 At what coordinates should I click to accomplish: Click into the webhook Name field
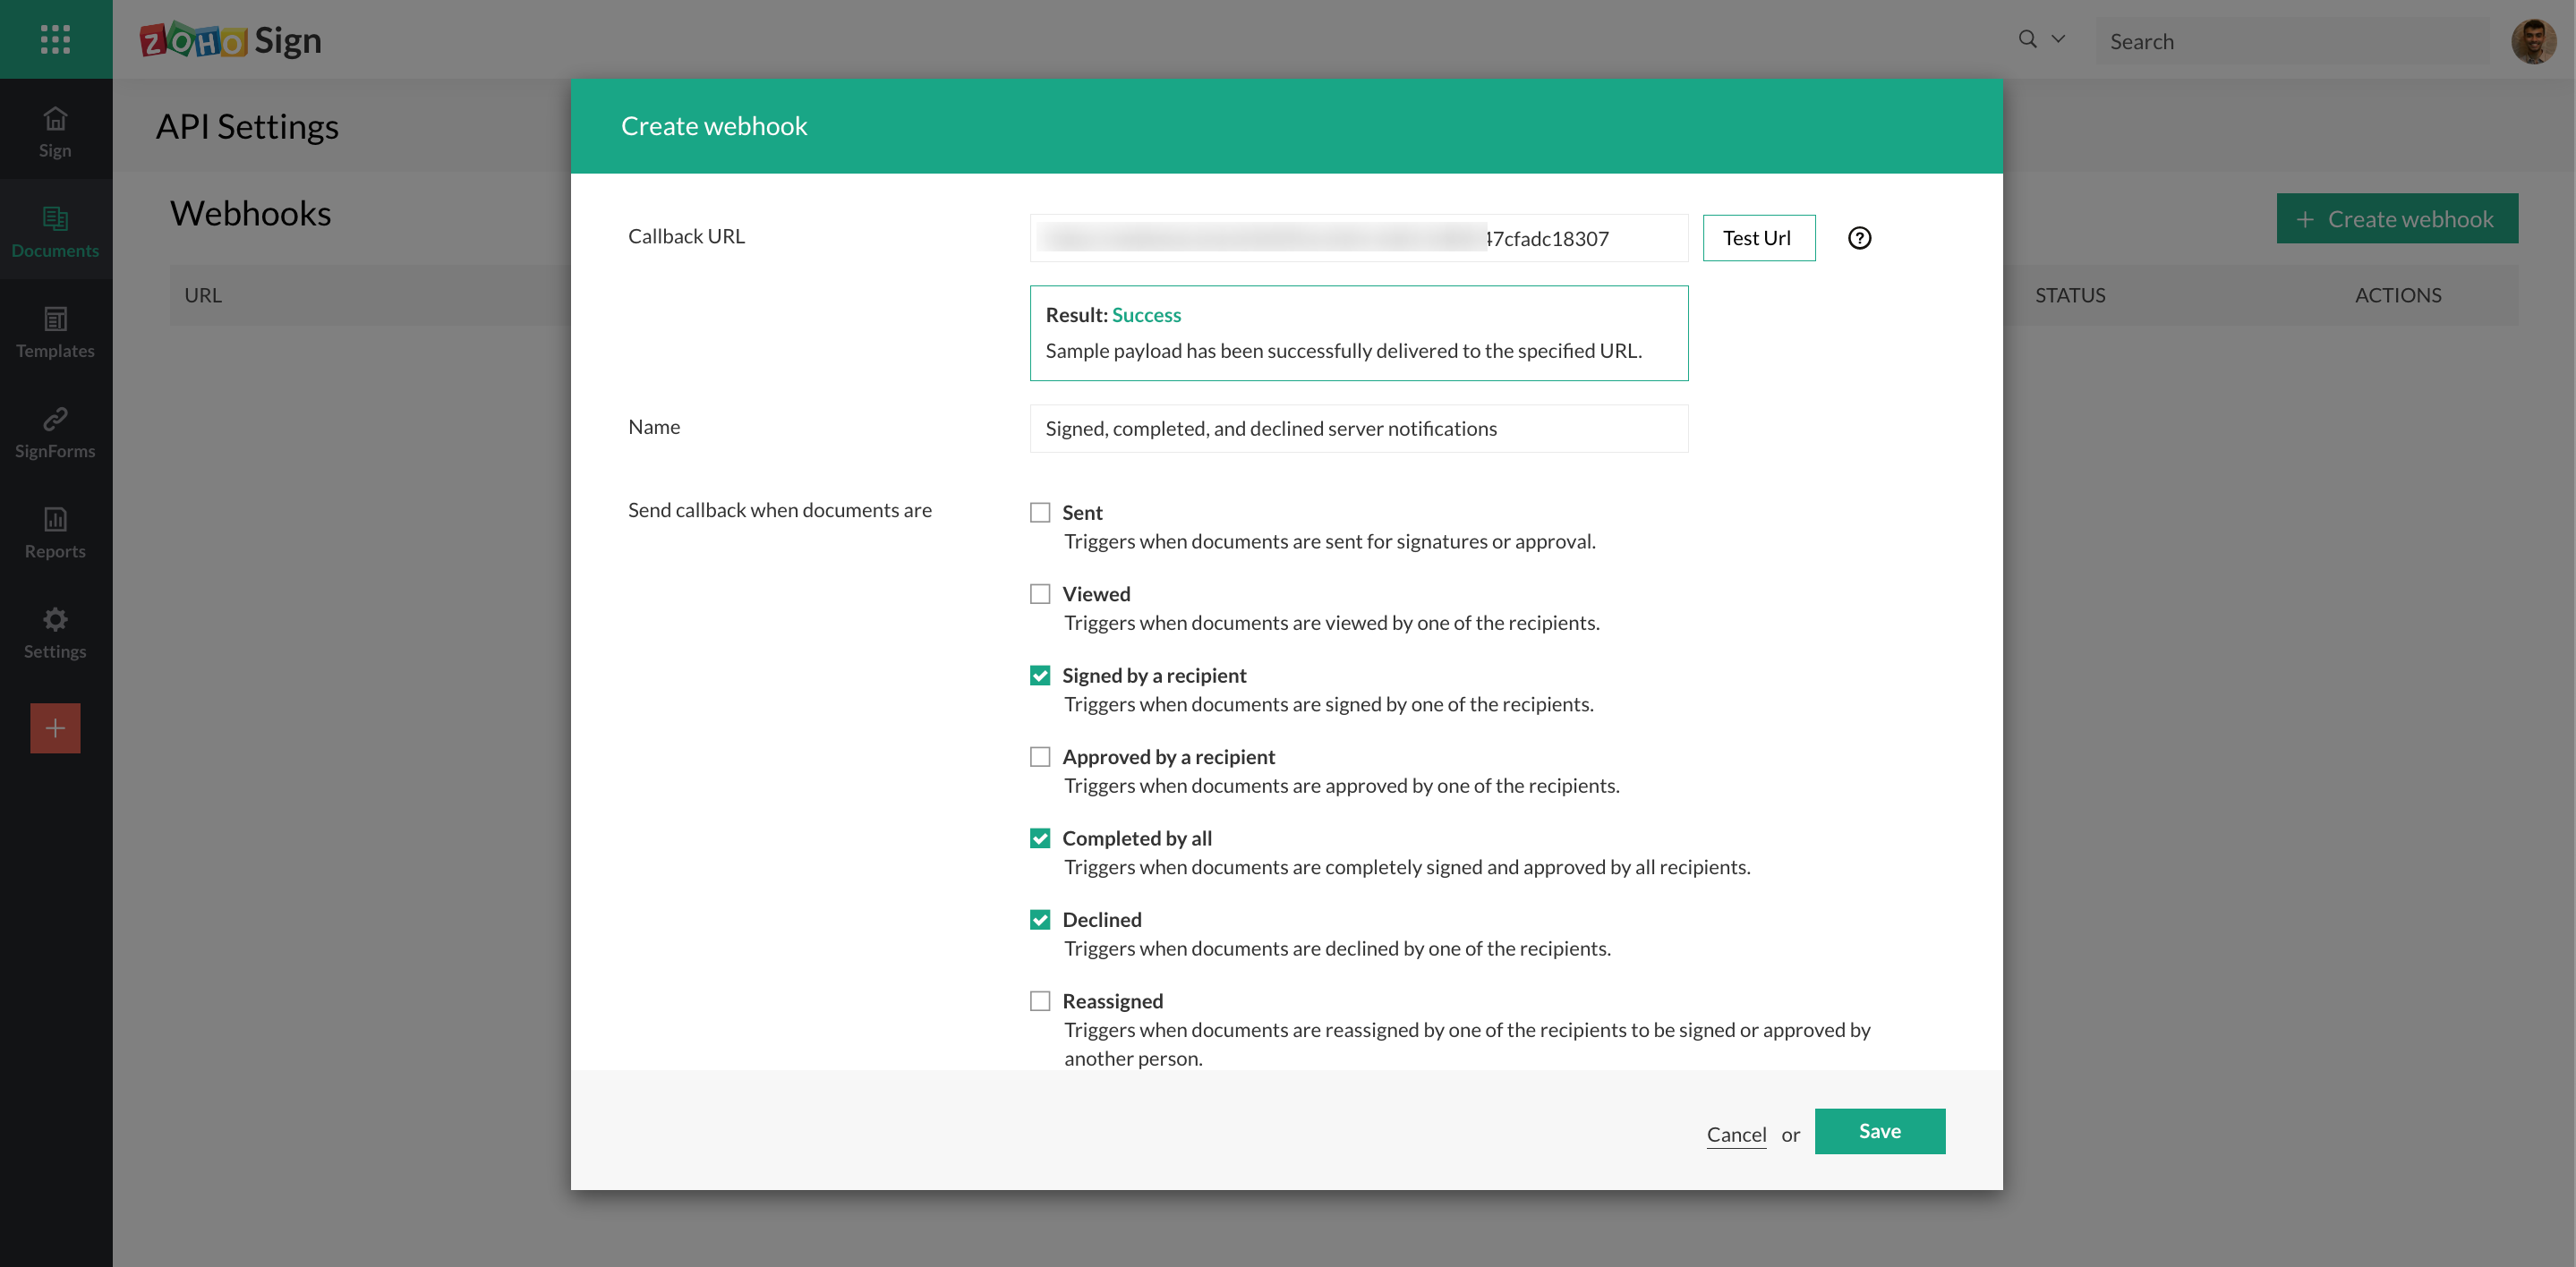[x=1358, y=429]
